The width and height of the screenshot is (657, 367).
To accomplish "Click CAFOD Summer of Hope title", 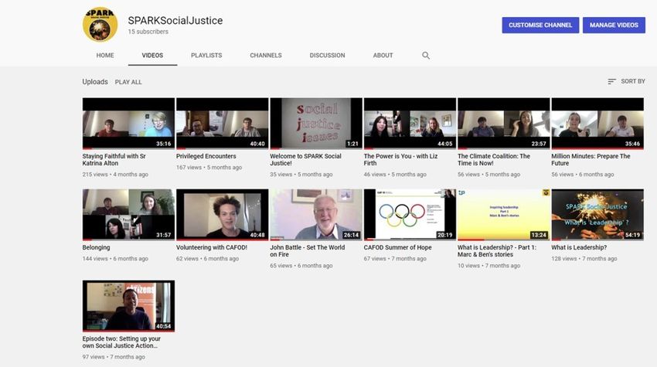I will pos(397,247).
